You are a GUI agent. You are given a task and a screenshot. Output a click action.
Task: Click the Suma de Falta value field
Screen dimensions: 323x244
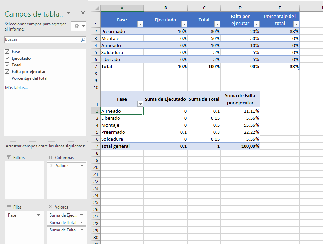pyautogui.click(x=66, y=230)
